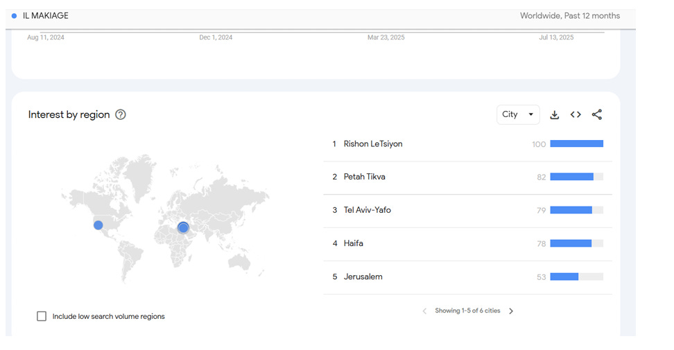Click the score value 79
The width and height of the screenshot is (674, 350).
(x=541, y=211)
